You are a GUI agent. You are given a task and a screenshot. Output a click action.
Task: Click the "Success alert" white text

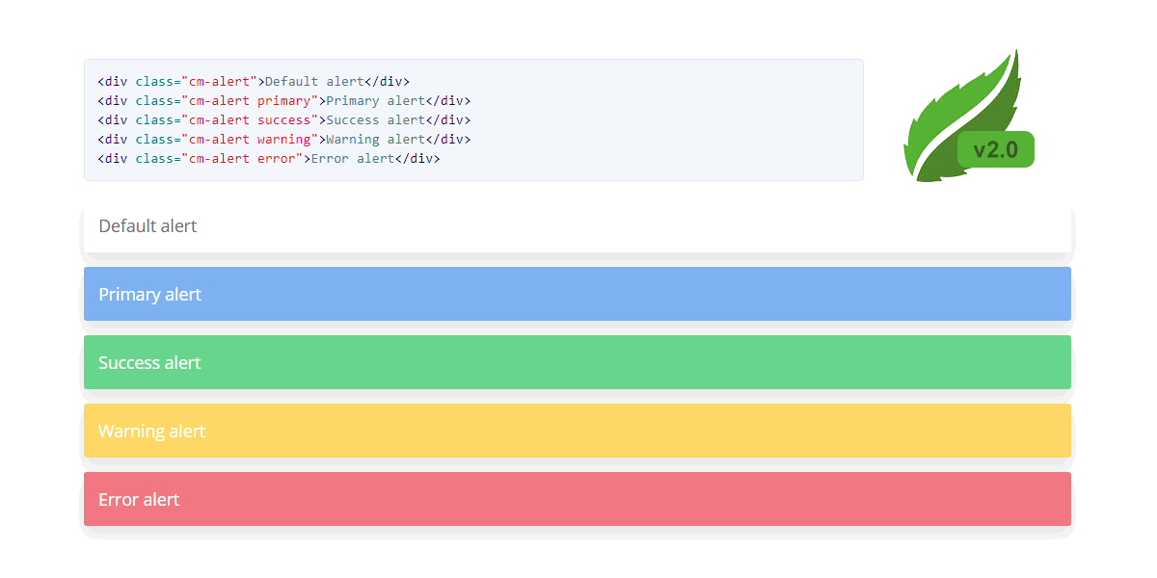[x=149, y=363]
